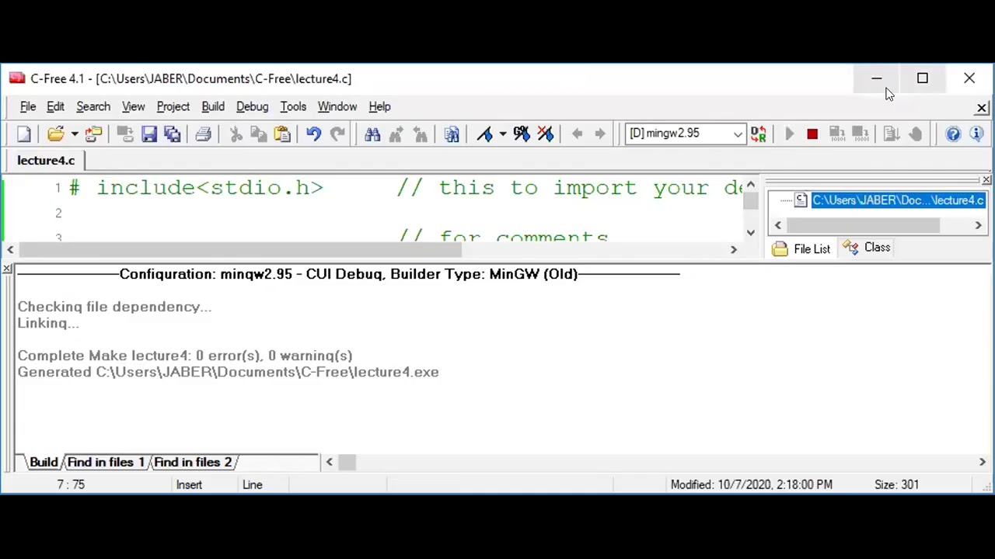Click the output panel scroll right arrow
The width and height of the screenshot is (995, 559).
982,462
